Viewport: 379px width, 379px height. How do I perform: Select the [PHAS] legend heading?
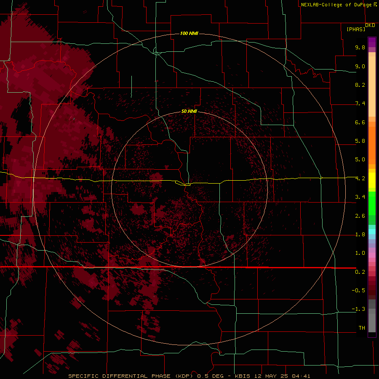tap(356, 29)
